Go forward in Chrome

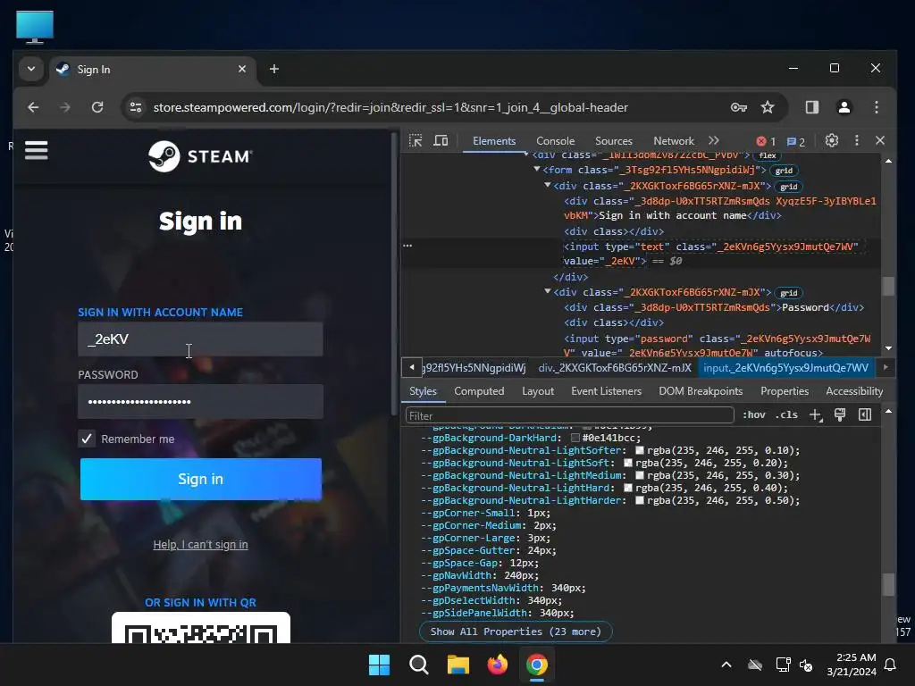pyautogui.click(x=64, y=107)
